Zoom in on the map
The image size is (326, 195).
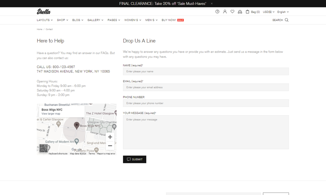pyautogui.click(x=110, y=137)
